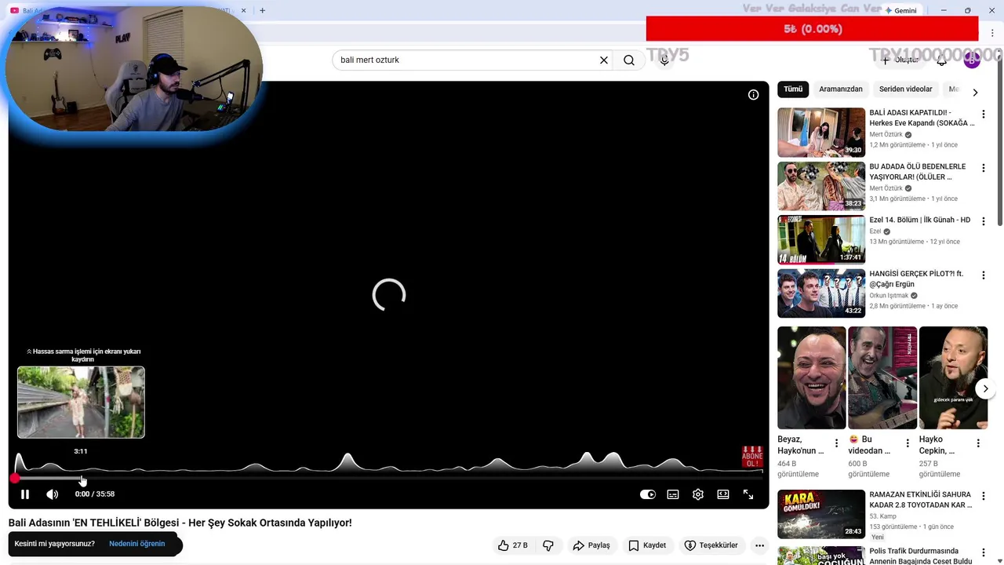Toggle the autoplay switch in player
1004x565 pixels.
coord(648,494)
